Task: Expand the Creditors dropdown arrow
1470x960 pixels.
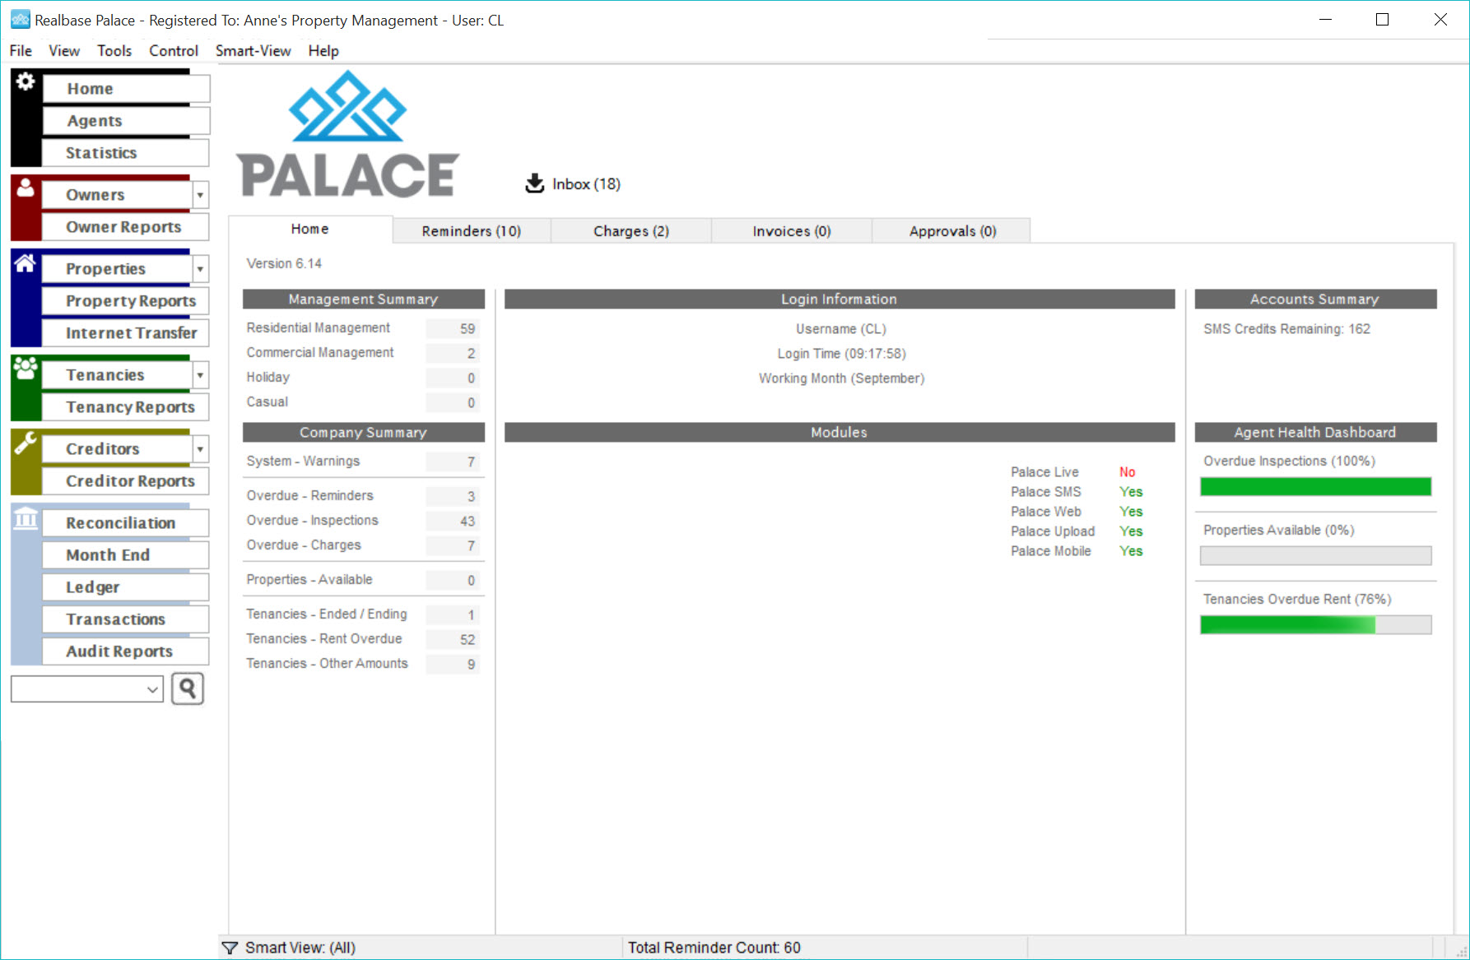Action: 200,449
